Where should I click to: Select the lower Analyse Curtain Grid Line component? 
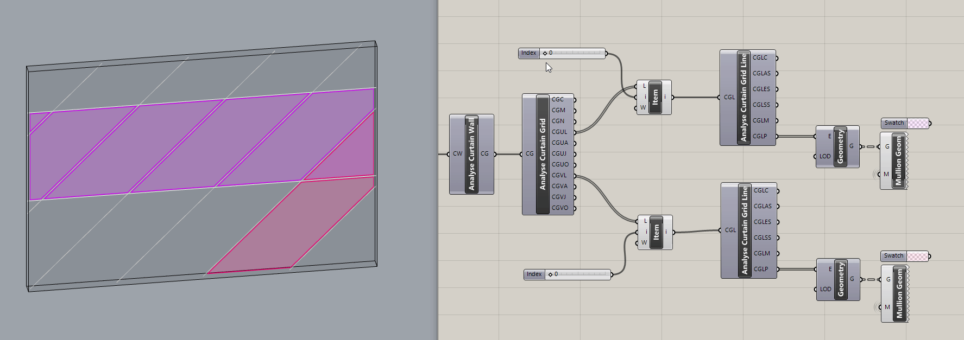pyautogui.click(x=745, y=230)
